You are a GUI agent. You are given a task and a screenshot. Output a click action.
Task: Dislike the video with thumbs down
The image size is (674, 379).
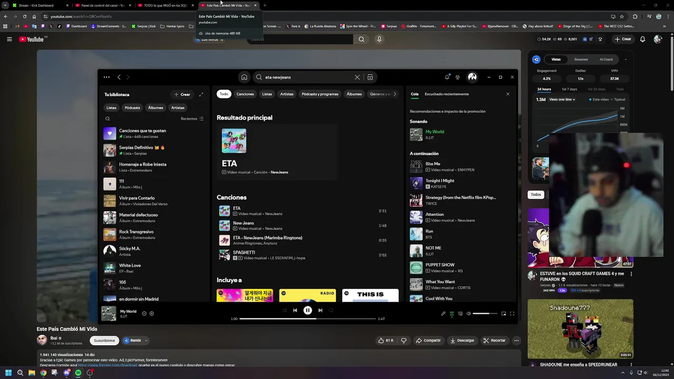point(404,341)
